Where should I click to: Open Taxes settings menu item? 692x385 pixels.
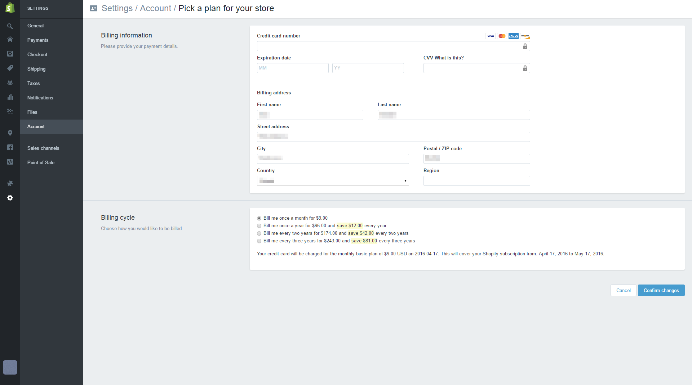(52, 84)
